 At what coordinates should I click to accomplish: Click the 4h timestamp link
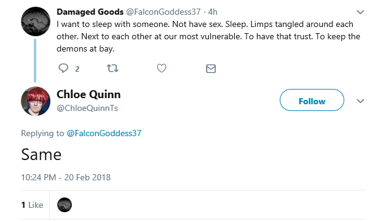click(213, 12)
